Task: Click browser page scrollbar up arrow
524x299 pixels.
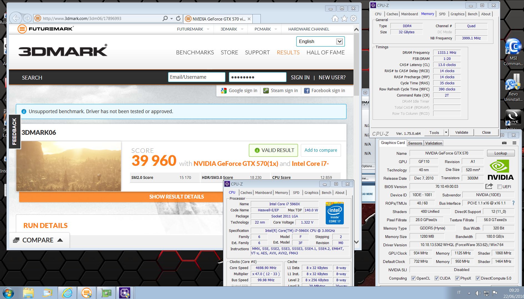Action: tap(357, 29)
